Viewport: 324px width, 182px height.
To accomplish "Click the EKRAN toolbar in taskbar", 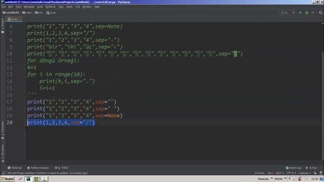I will coord(278,179).
